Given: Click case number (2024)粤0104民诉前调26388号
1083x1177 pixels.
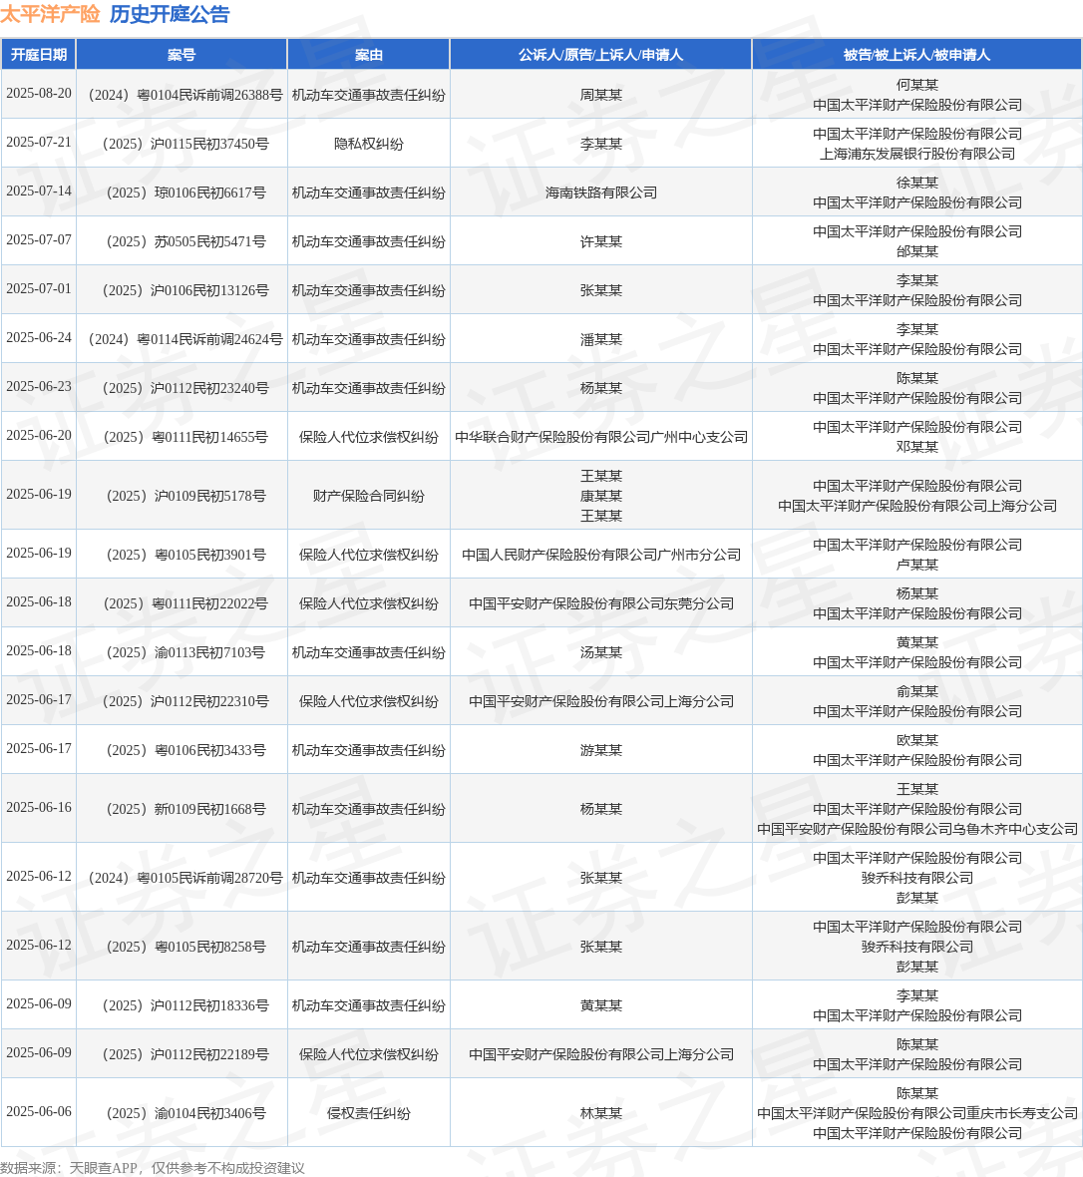Looking at the screenshot, I should [184, 96].
